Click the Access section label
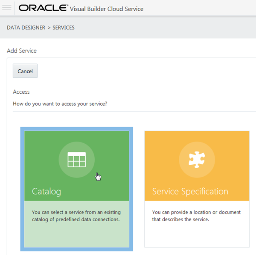 (21, 92)
